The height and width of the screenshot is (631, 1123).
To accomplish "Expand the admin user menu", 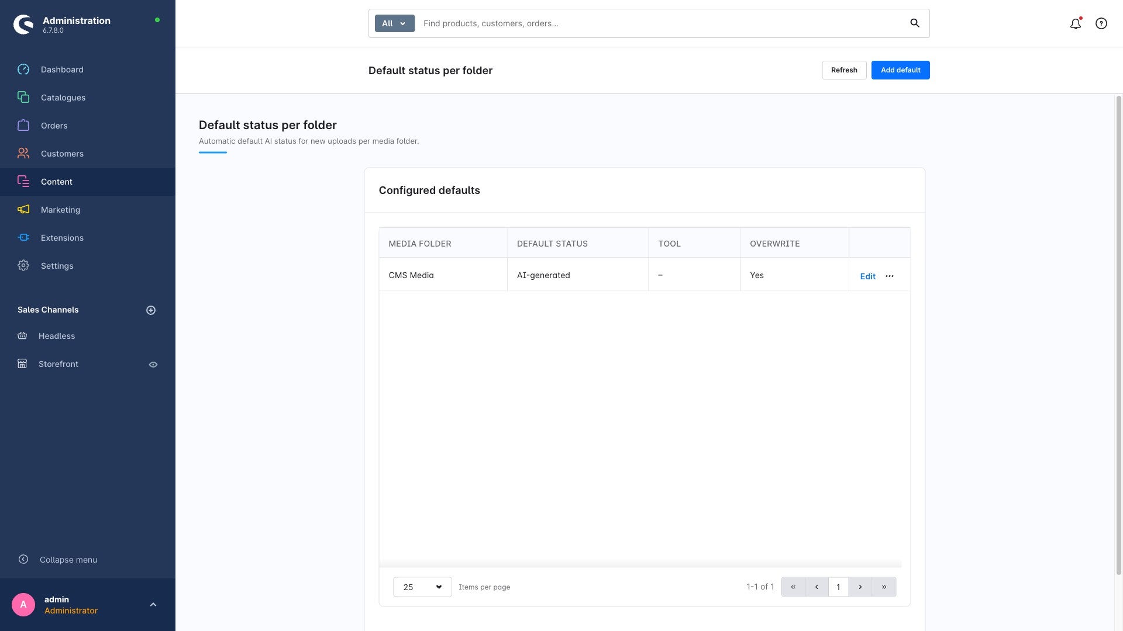I will pos(153,605).
